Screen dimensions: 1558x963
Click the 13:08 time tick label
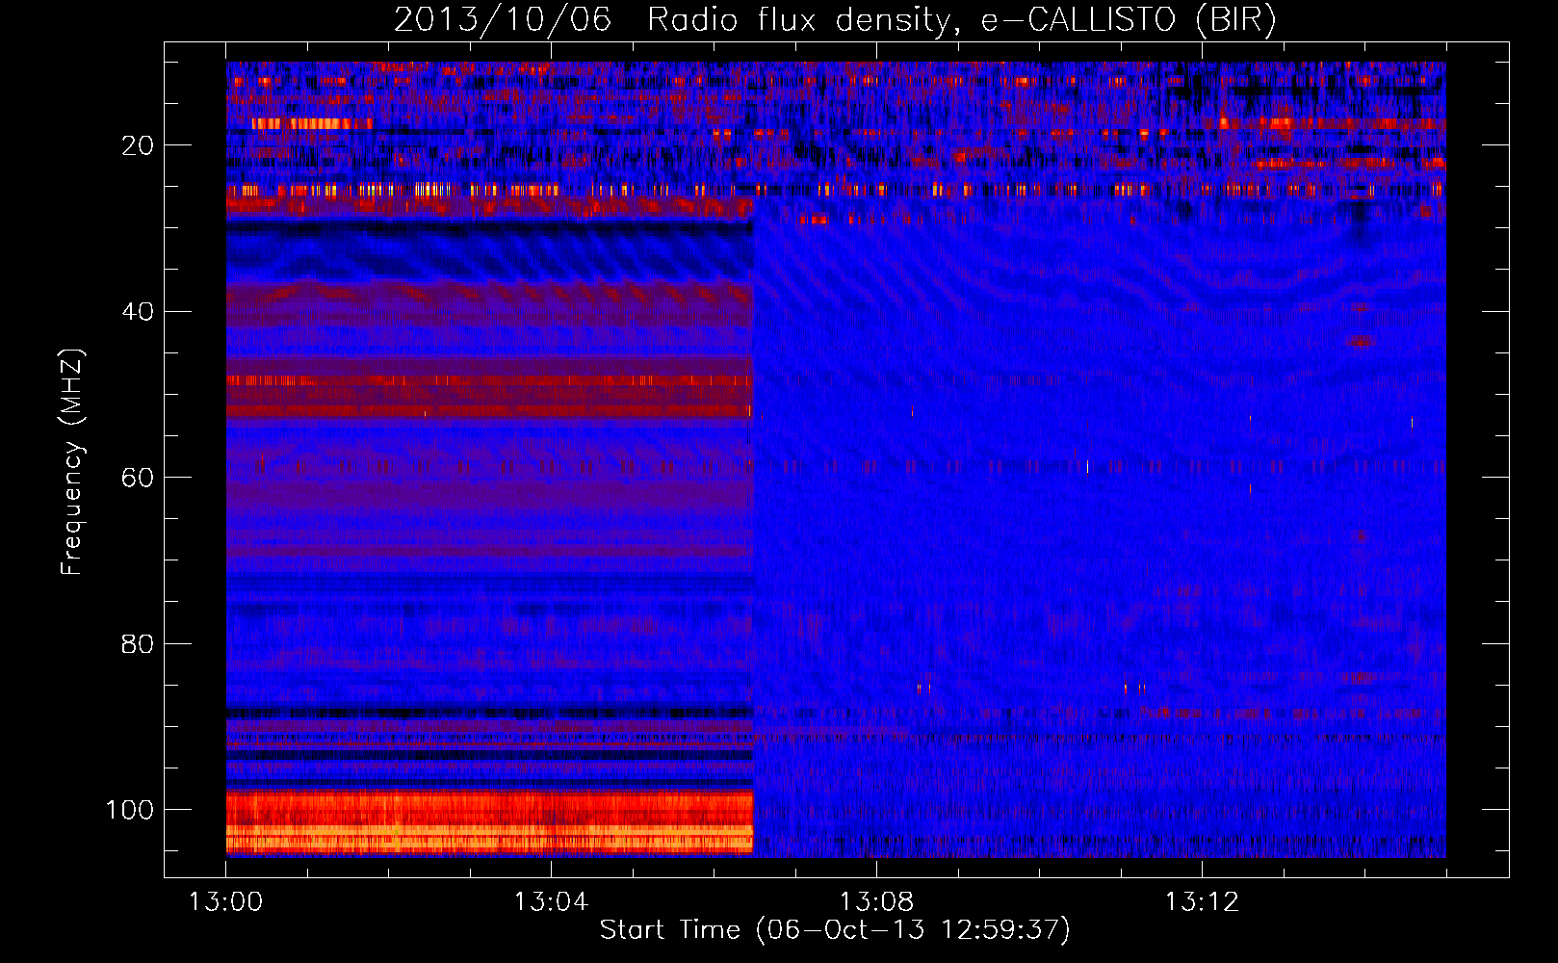coord(876,902)
